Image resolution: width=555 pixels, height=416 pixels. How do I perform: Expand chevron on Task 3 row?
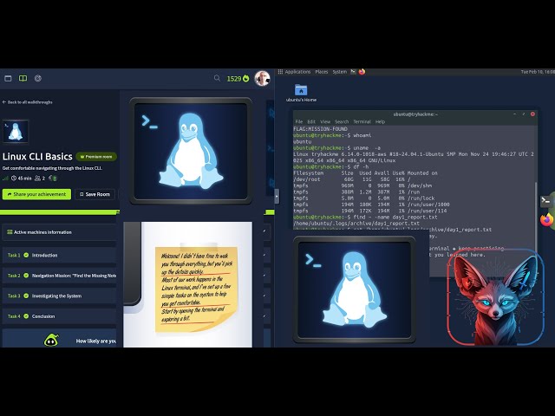click(264, 296)
